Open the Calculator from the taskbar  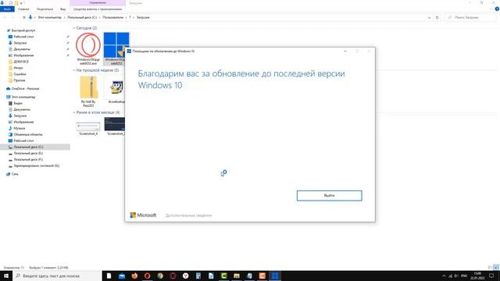(198, 276)
